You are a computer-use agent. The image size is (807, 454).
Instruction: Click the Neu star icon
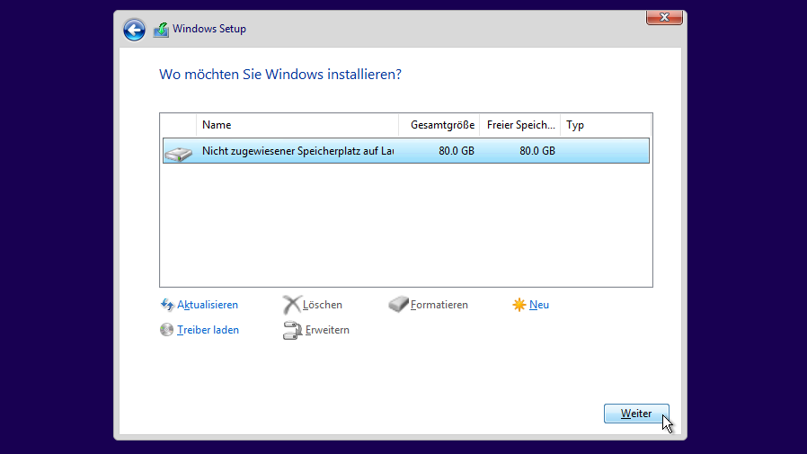(519, 305)
